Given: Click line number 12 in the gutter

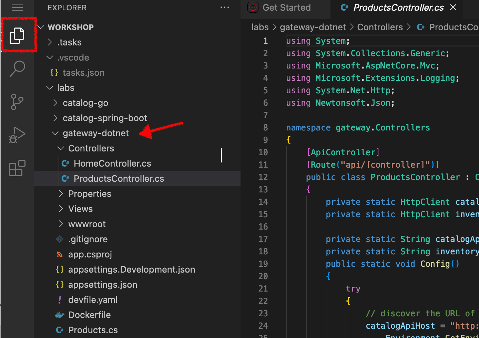Looking at the screenshot, I should (x=263, y=177).
